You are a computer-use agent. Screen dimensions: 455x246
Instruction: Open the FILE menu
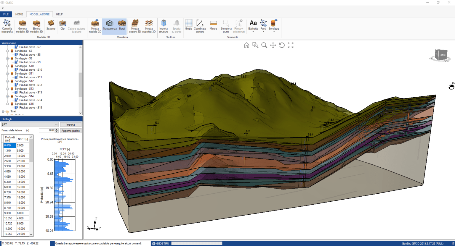click(x=6, y=14)
